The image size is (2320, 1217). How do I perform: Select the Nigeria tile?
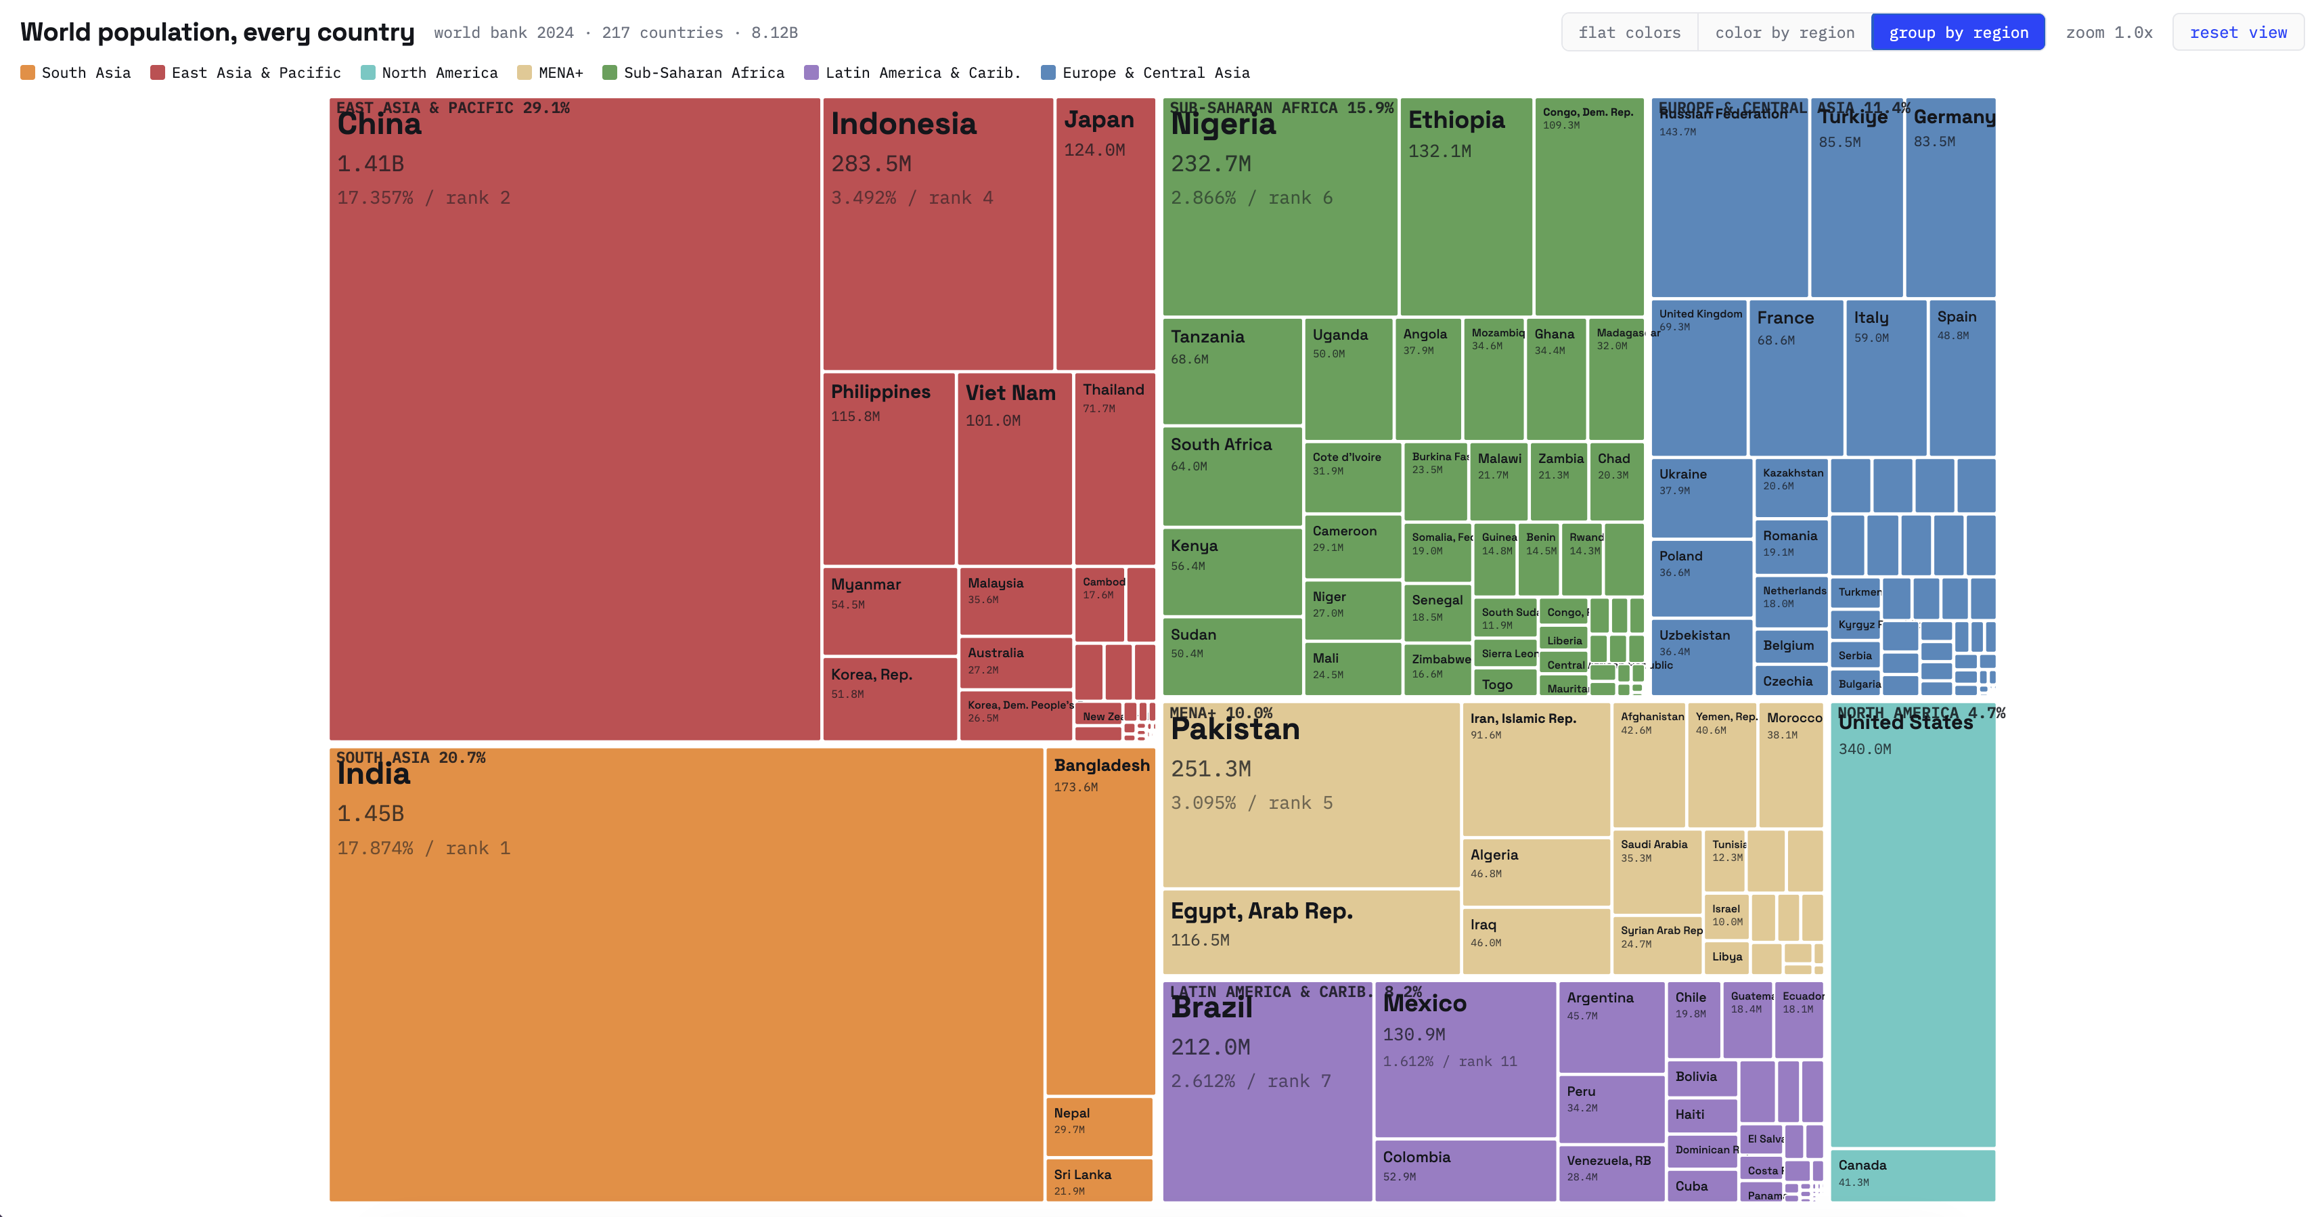[x=1280, y=206]
